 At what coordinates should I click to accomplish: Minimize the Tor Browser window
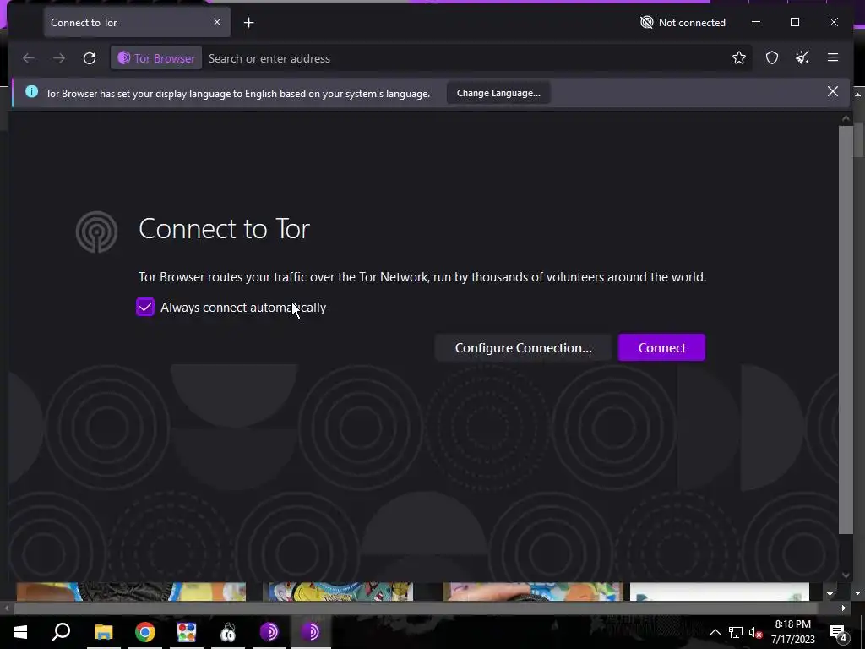tap(756, 22)
